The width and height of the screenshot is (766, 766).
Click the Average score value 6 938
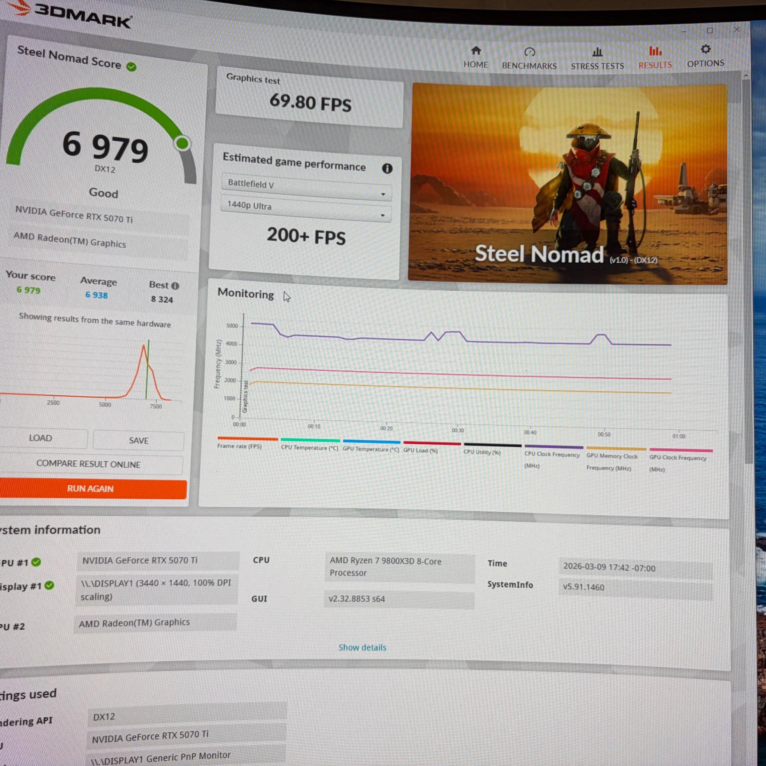pos(96,295)
